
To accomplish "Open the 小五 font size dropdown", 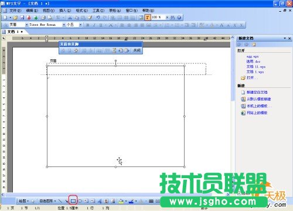I will click(x=80, y=25).
